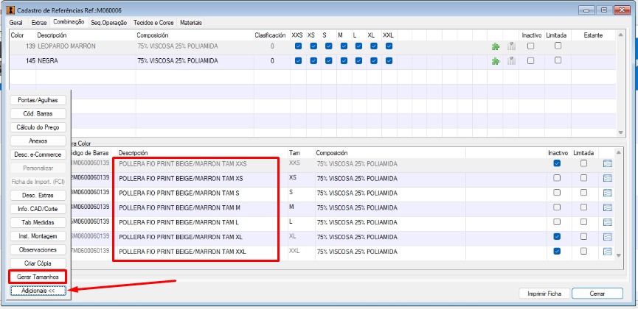Open the Anexos button
The image size is (638, 309).
point(38,141)
